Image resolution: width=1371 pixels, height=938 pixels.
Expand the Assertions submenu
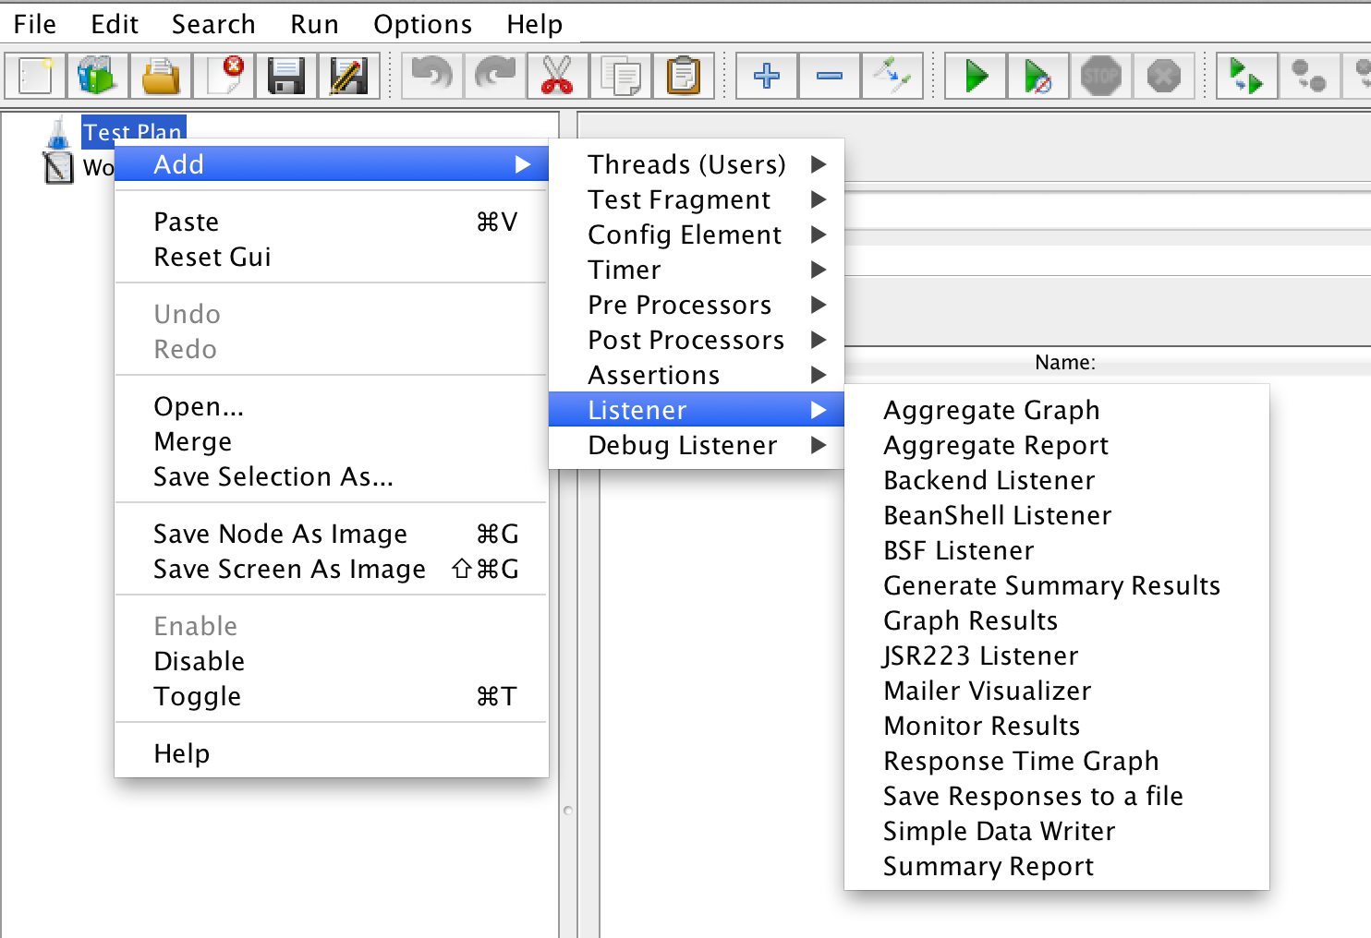coord(653,375)
